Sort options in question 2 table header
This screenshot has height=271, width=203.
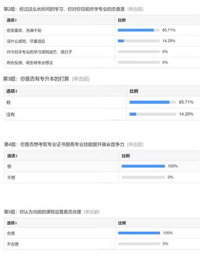pos(16,21)
